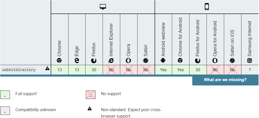This screenshot has height=118, width=259.
Task: Click the Internet Explorer logo icon
Action: pyautogui.click(x=111, y=61)
